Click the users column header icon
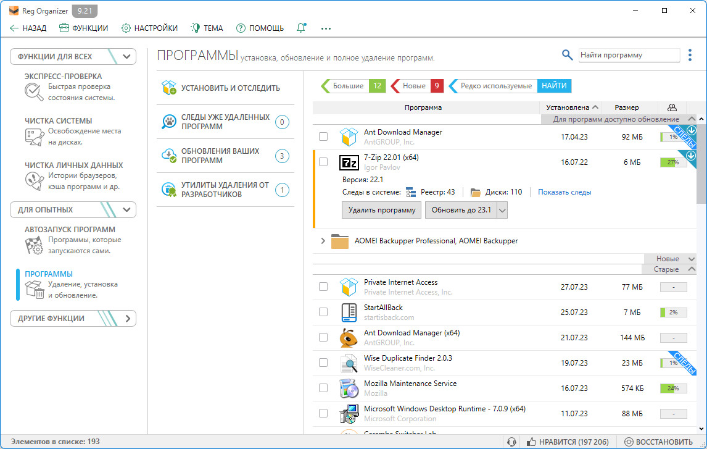Image resolution: width=707 pixels, height=449 pixels. point(672,107)
